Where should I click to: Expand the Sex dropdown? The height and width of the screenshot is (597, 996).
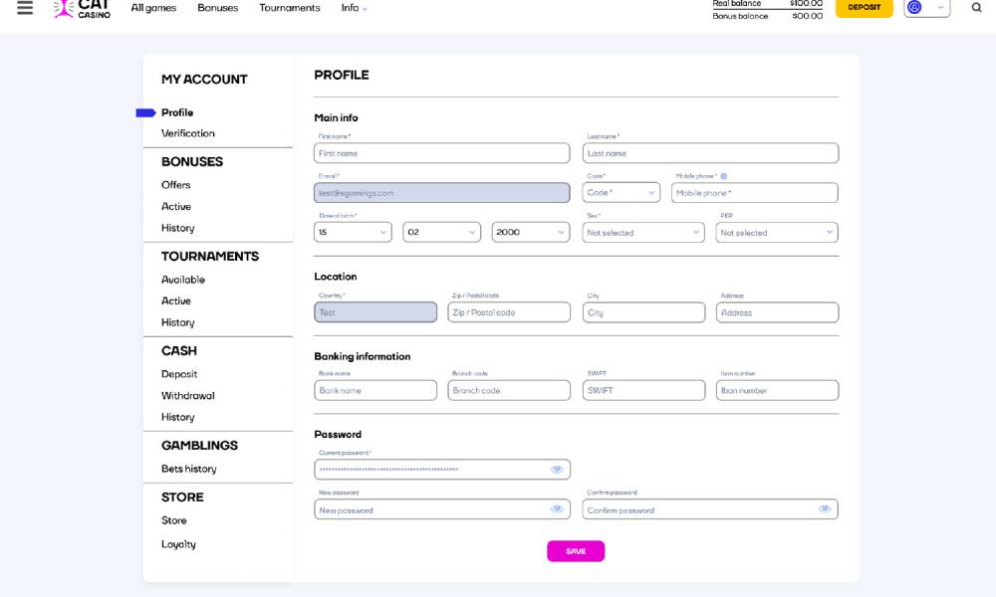(643, 232)
